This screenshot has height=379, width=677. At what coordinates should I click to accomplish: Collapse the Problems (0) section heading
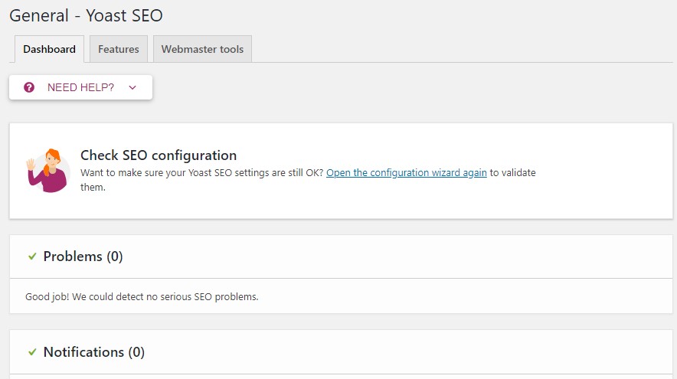83,256
